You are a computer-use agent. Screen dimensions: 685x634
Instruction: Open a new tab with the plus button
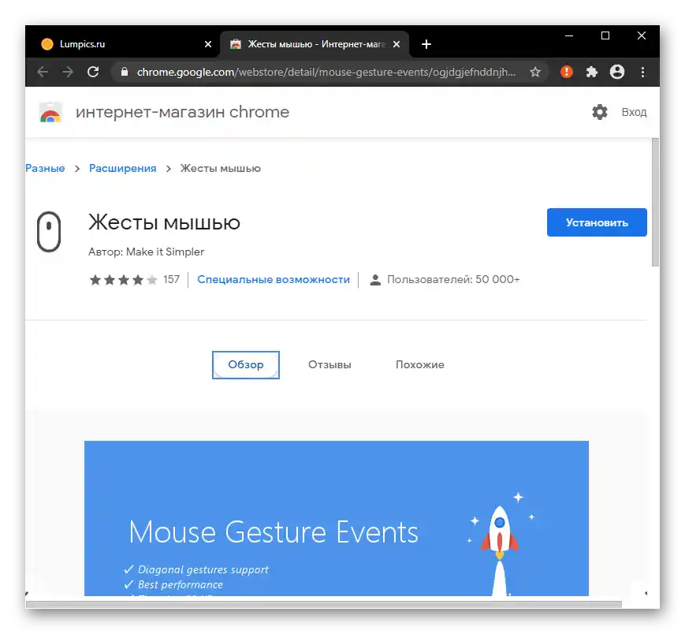click(x=426, y=44)
